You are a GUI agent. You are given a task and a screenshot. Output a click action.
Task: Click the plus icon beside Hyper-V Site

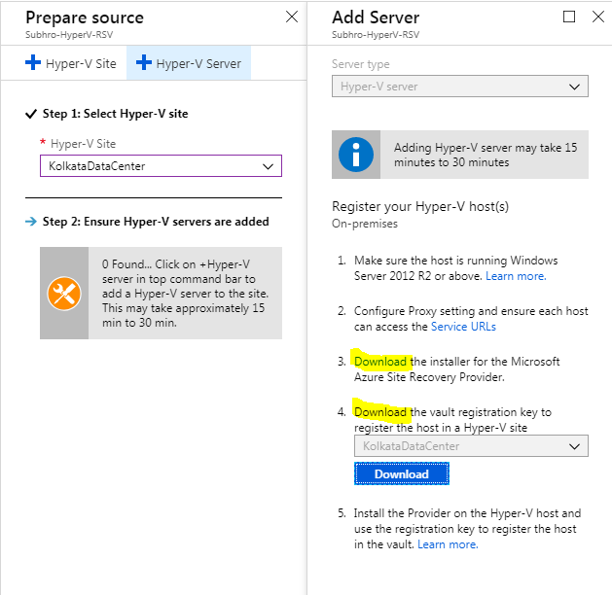[33, 62]
